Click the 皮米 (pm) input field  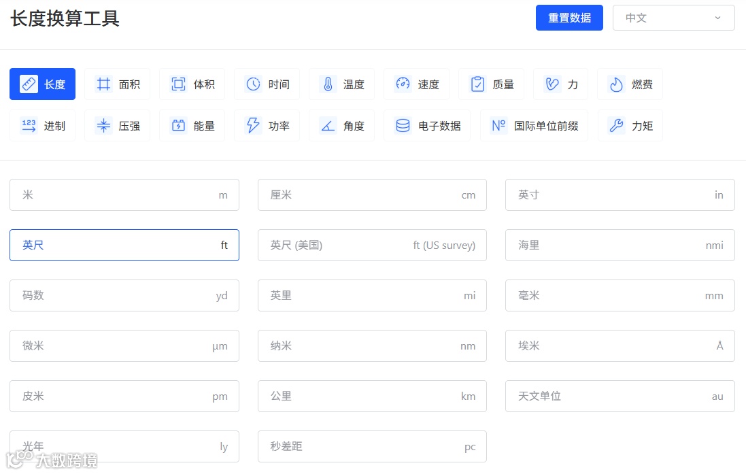tap(124, 396)
